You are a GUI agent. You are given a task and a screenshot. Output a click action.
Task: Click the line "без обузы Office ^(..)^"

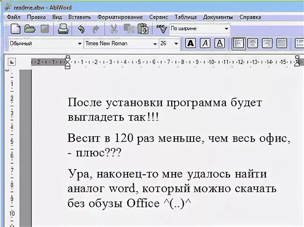click(x=129, y=203)
